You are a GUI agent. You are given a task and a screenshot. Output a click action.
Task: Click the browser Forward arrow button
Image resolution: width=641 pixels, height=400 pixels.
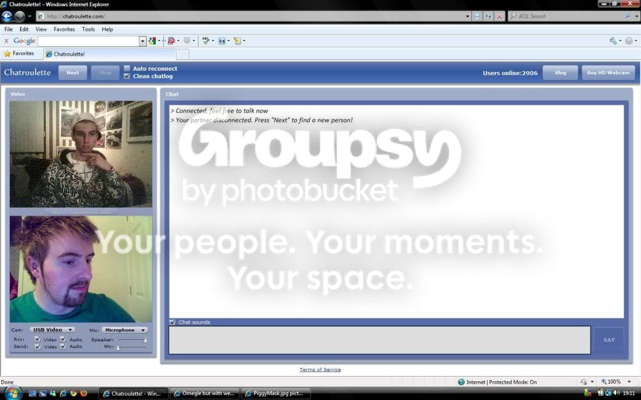coord(19,16)
